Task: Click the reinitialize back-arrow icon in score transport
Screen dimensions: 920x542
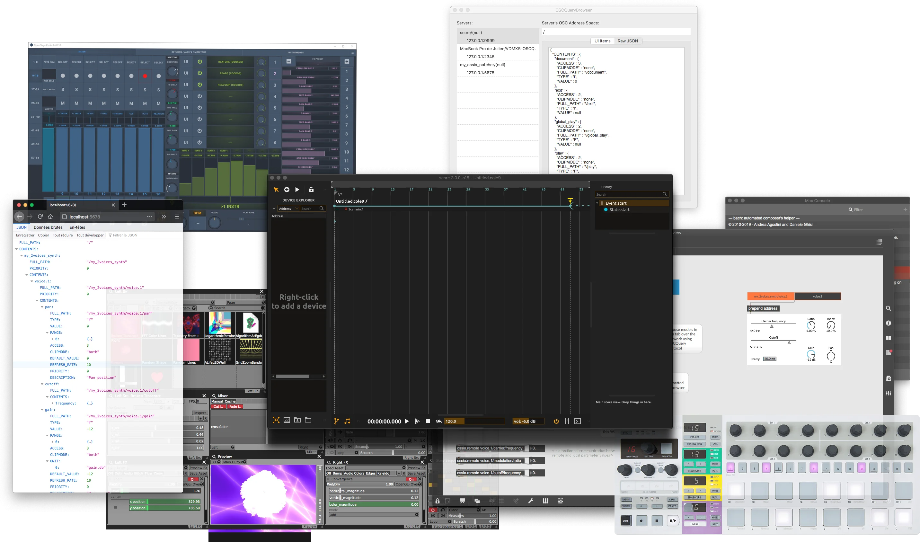Action: point(438,421)
